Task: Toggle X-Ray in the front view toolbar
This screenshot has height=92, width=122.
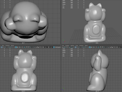Action: click(x=37, y=47)
